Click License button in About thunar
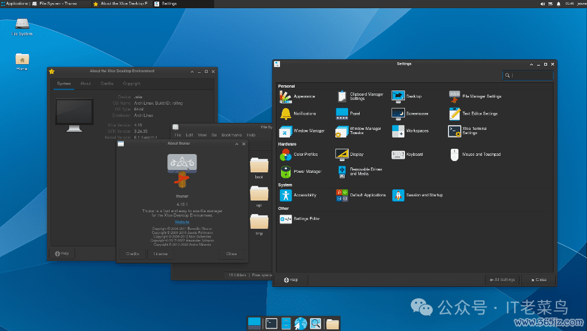 (x=160, y=254)
